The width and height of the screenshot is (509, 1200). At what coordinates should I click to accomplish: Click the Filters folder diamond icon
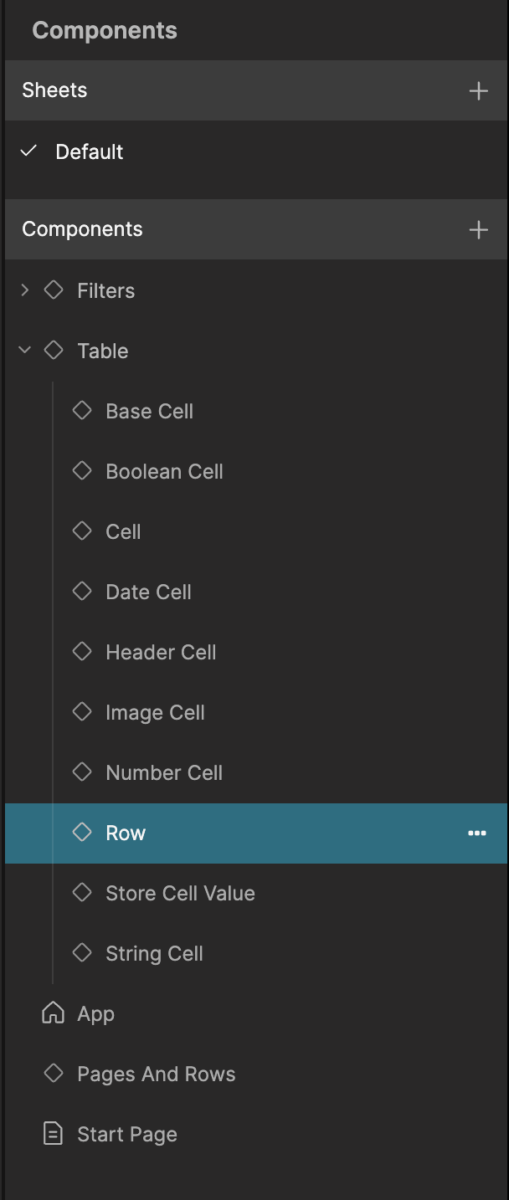pyautogui.click(x=54, y=290)
